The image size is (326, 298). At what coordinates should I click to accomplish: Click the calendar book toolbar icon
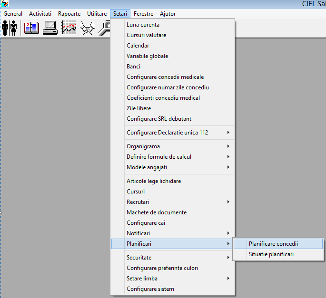[x=31, y=28]
